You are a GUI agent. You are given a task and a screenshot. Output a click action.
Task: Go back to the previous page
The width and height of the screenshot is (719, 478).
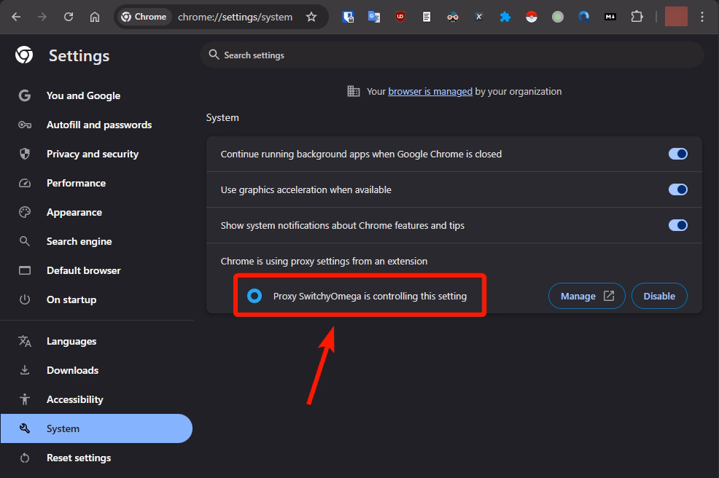16,17
